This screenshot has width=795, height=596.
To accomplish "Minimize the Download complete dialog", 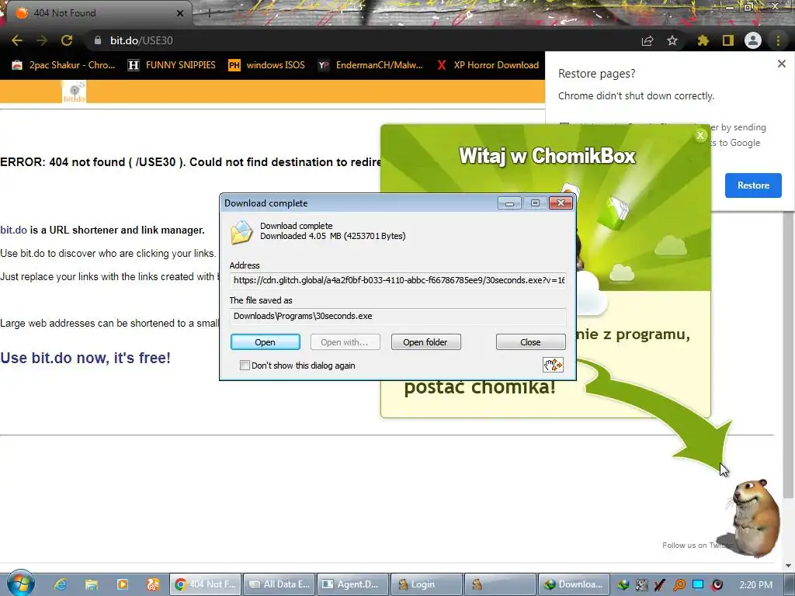I will tap(509, 203).
